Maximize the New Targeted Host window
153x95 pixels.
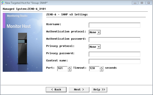(x=142, y=3)
